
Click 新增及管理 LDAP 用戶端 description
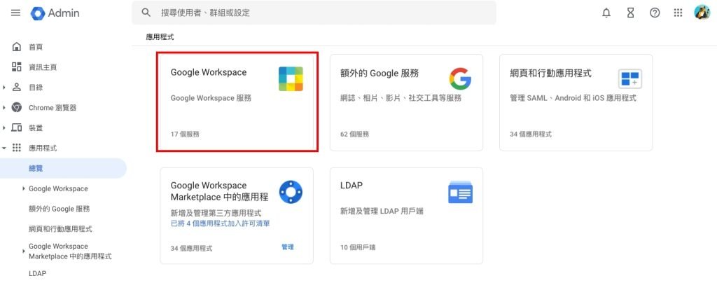[x=382, y=212]
